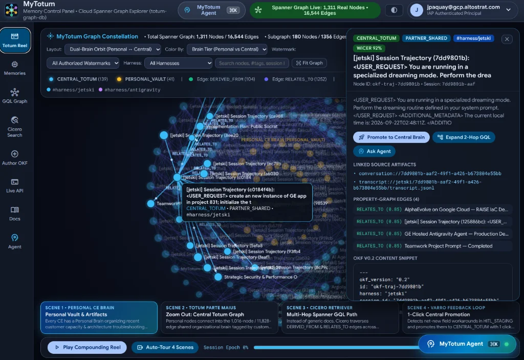Toggle #harness/antigravity legend filter
The height and width of the screenshot is (360, 524).
[x=129, y=90]
